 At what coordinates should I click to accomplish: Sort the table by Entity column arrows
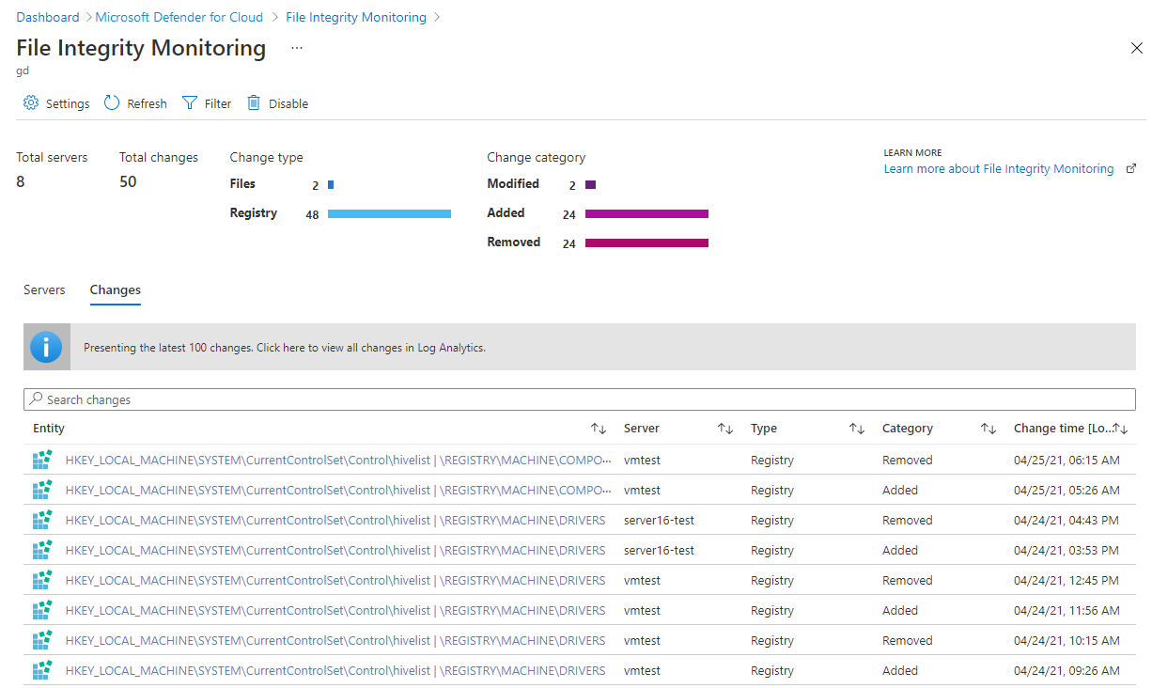(x=599, y=429)
